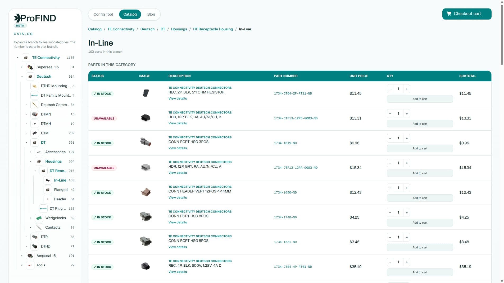The width and height of the screenshot is (504, 283).
Task: Click the Superseal 1.5 category icon
Action: (x=30, y=67)
